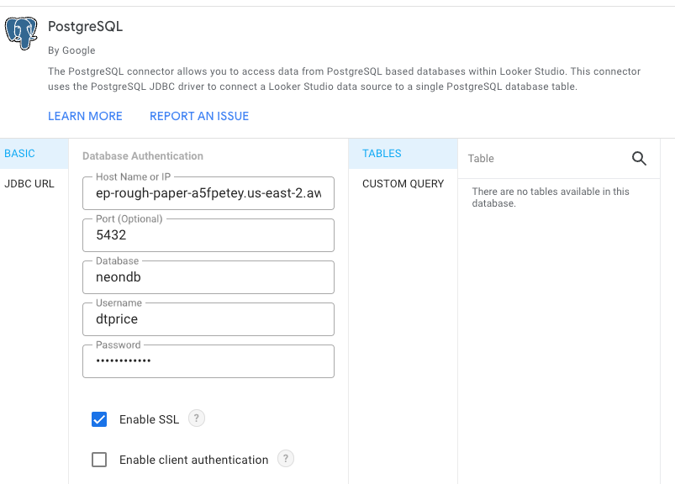Focus the Database field with neondb
This screenshot has width=675, height=484.
click(208, 277)
